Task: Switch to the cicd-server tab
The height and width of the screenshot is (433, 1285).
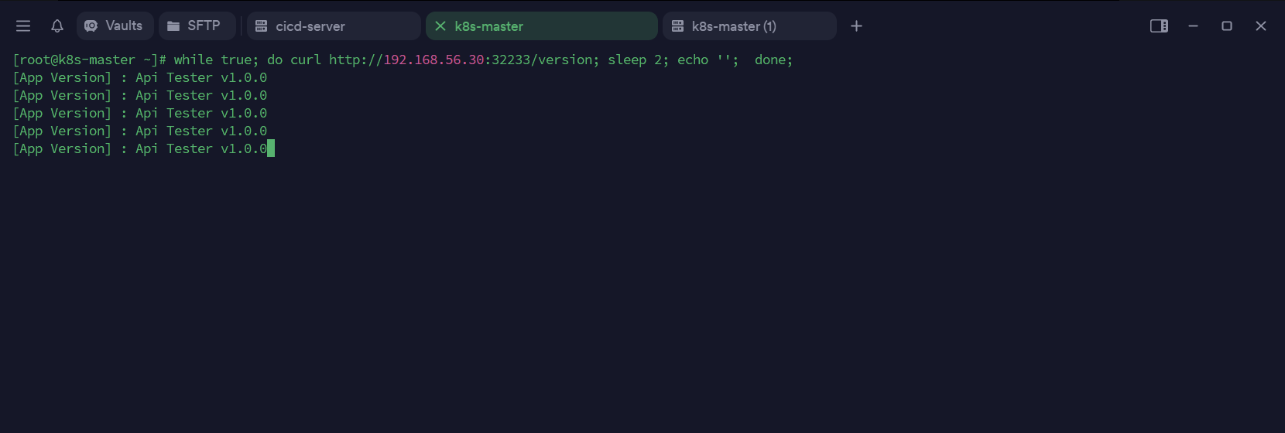Action: [x=310, y=26]
